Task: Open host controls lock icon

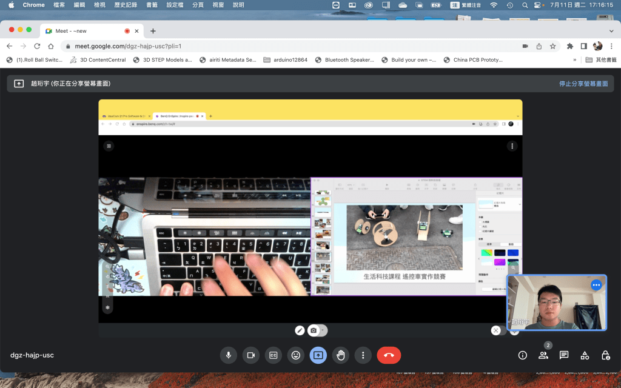Action: pos(605,355)
